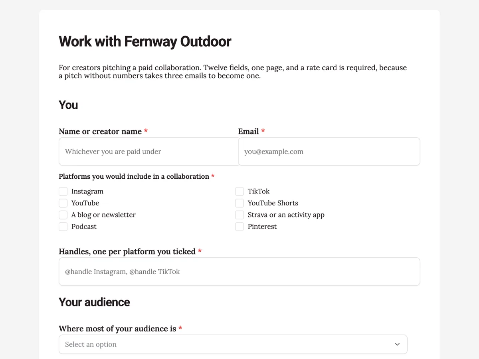Click the Handles text field
This screenshot has width=479, height=359.
pyautogui.click(x=239, y=272)
